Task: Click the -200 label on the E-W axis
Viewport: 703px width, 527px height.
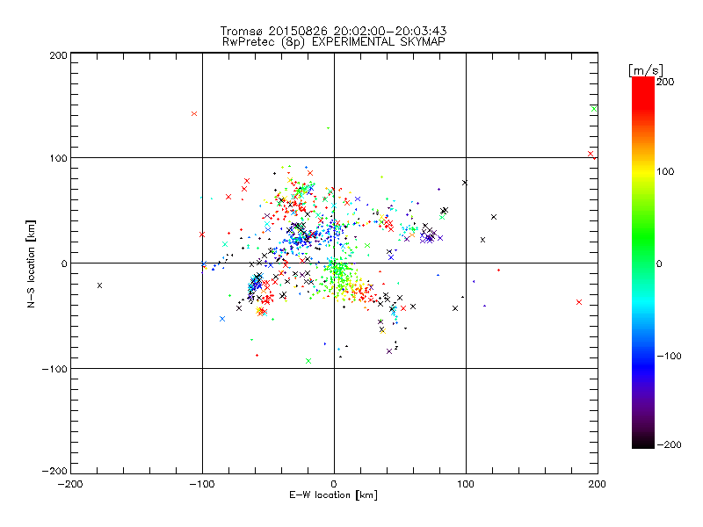Action: pyautogui.click(x=70, y=484)
